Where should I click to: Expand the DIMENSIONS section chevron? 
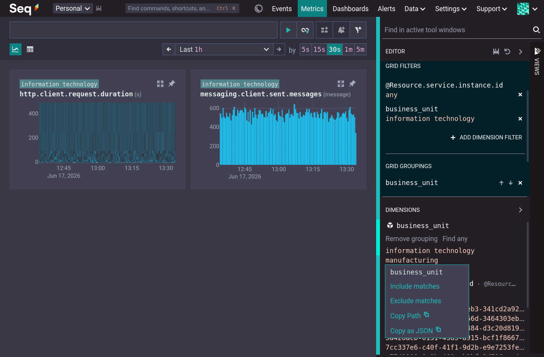521,210
